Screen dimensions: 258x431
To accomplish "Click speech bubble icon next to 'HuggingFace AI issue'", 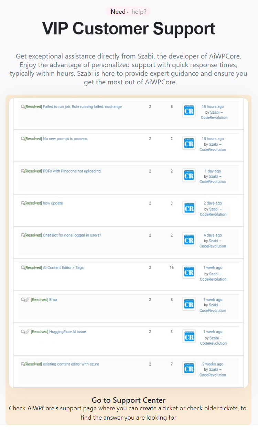I will pyautogui.click(x=23, y=332).
